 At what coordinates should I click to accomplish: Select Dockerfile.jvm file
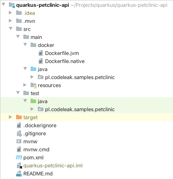click(x=62, y=53)
